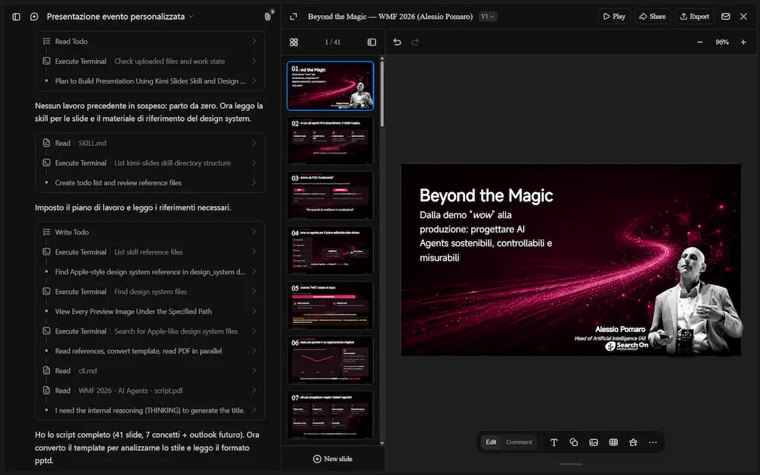Viewport: 760px width, 475px height.
Task: Switch to Edit mode
Action: pos(491,442)
